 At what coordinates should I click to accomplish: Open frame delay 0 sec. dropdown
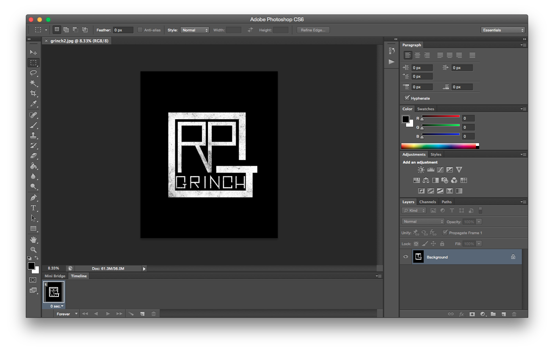click(x=57, y=306)
